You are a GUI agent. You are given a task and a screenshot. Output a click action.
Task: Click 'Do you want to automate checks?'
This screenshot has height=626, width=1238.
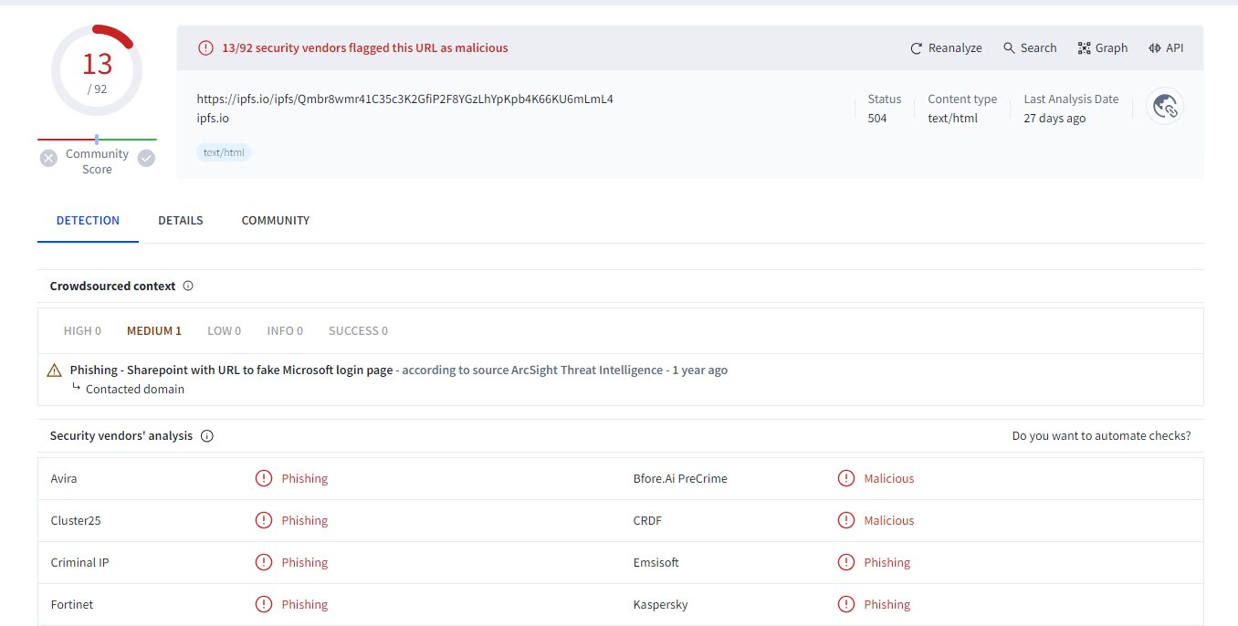1101,436
